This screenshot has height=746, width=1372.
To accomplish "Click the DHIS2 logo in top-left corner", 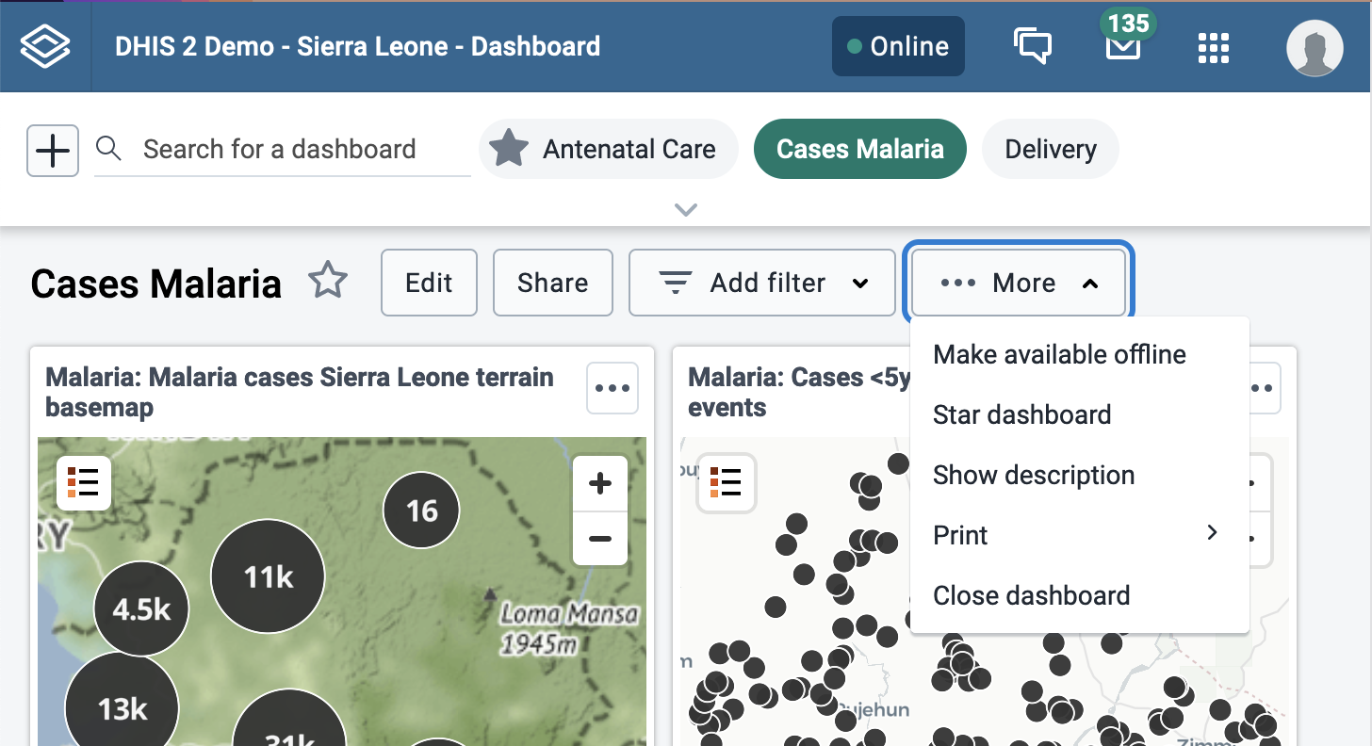I will coord(45,45).
